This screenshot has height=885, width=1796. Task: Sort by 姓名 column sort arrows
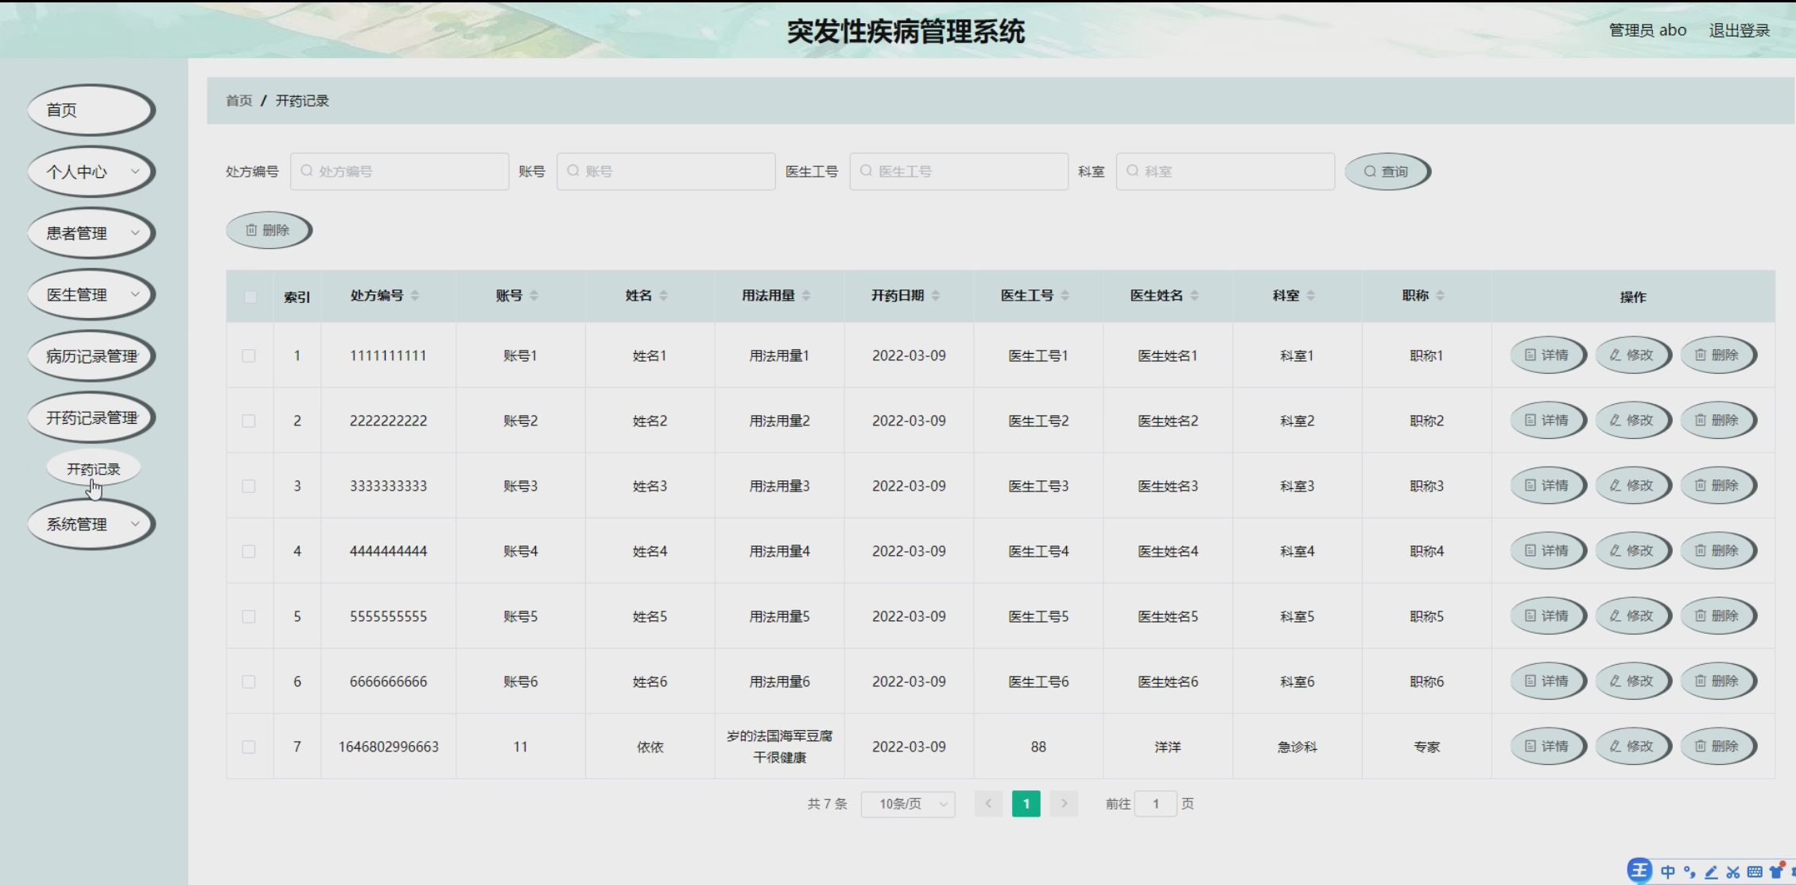664,296
